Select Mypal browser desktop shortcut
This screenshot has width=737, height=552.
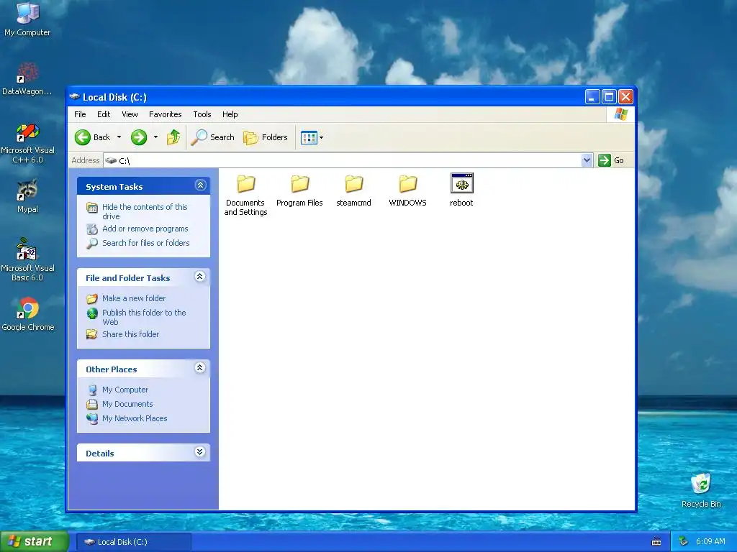point(27,196)
